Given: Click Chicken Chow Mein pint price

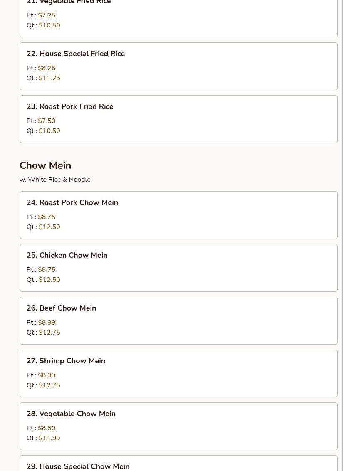Looking at the screenshot, I should click(47, 270).
